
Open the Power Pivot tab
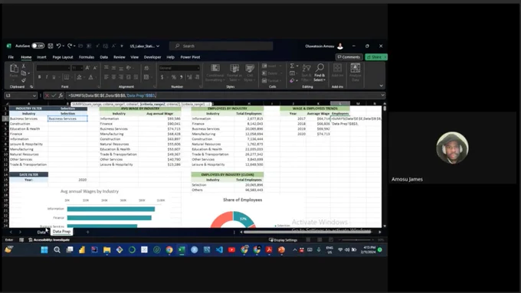click(x=190, y=57)
